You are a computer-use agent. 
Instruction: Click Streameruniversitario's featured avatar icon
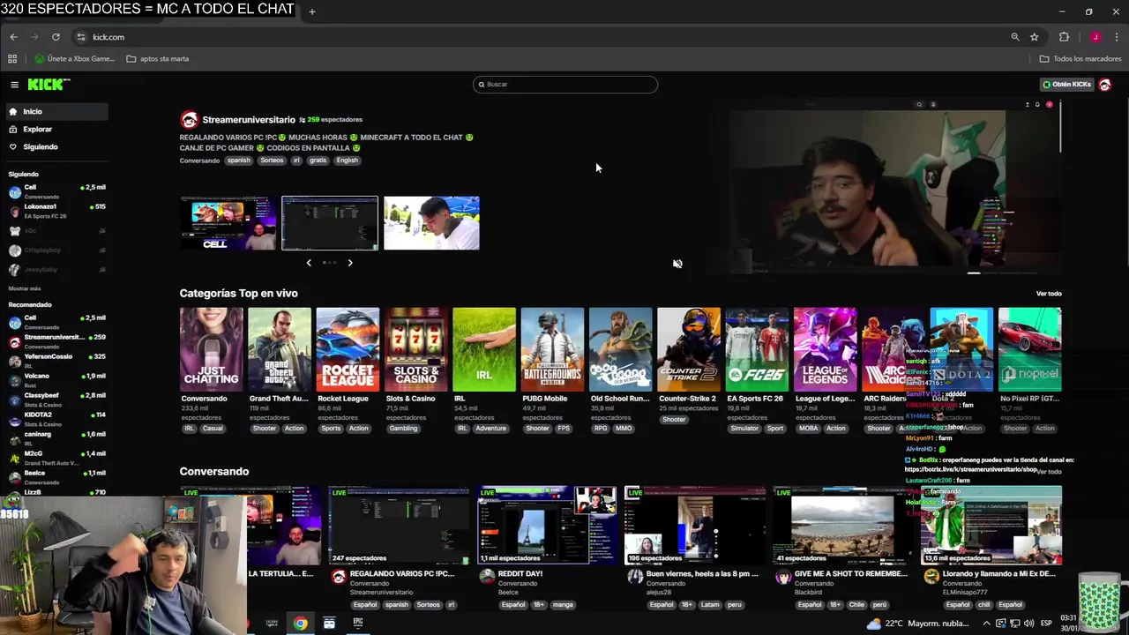[189, 120]
